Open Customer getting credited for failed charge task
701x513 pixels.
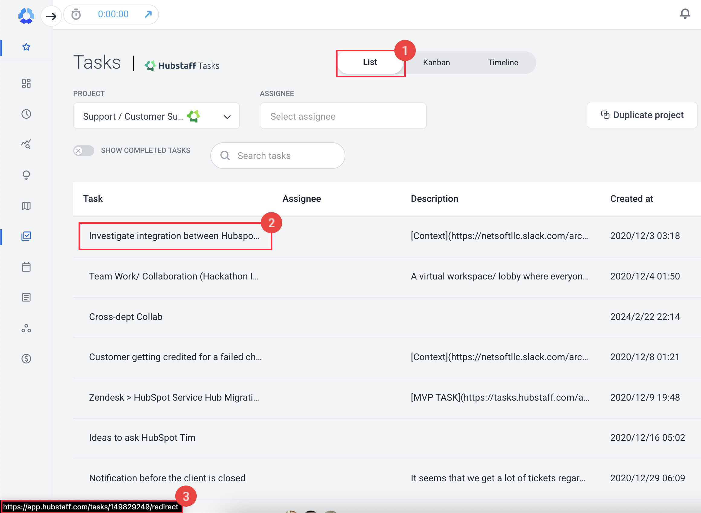176,357
